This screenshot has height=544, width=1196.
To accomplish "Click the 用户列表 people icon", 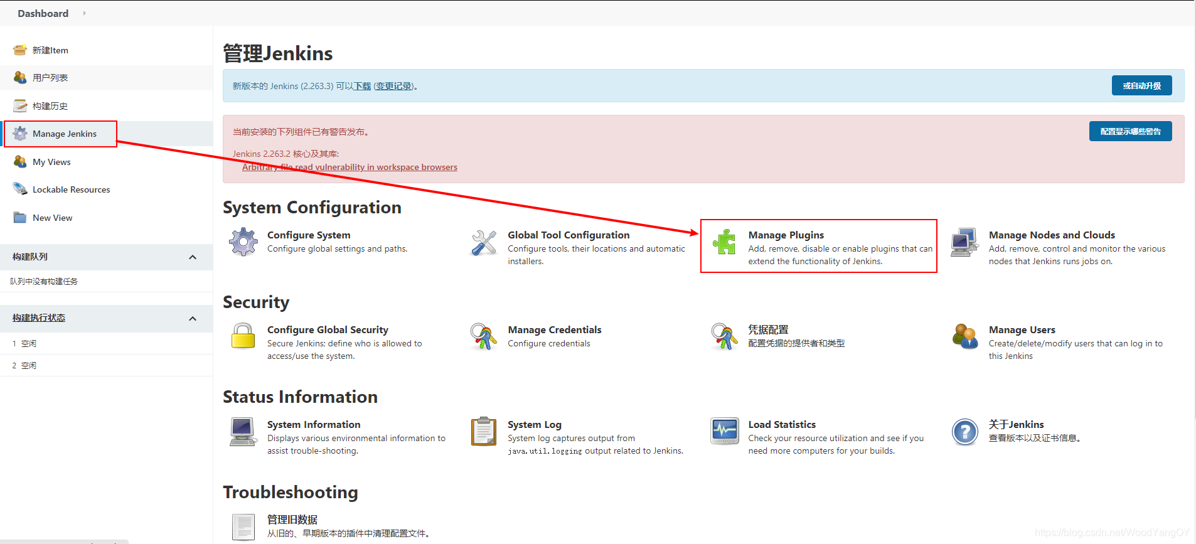I will click(20, 78).
